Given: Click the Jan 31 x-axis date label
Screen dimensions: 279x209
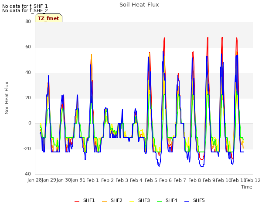Looking at the screenshot, I should coord(78,180).
